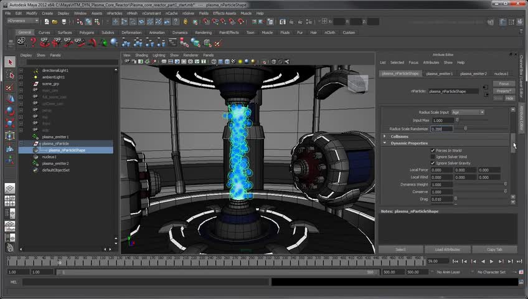
Task: Click save scene icon
Action: tap(64, 22)
